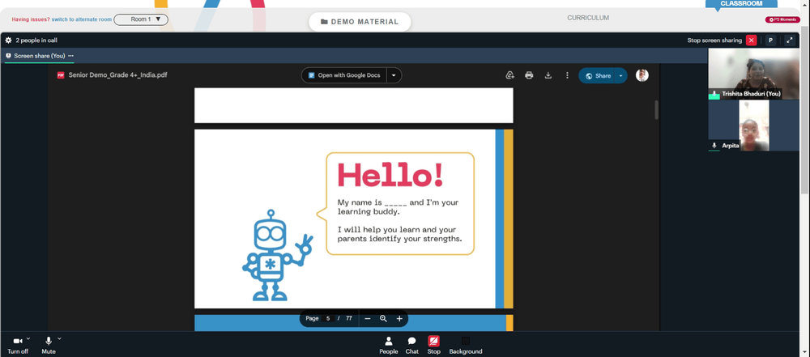Zoom in the PDF with plus icon
The width and height of the screenshot is (810, 357).
(399, 319)
